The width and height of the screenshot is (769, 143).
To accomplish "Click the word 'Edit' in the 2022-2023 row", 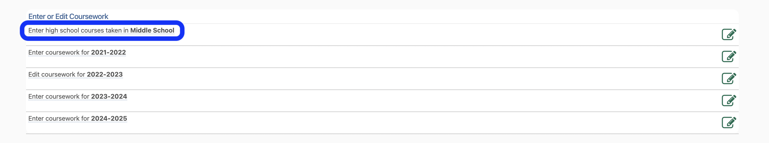I will (x=34, y=75).
